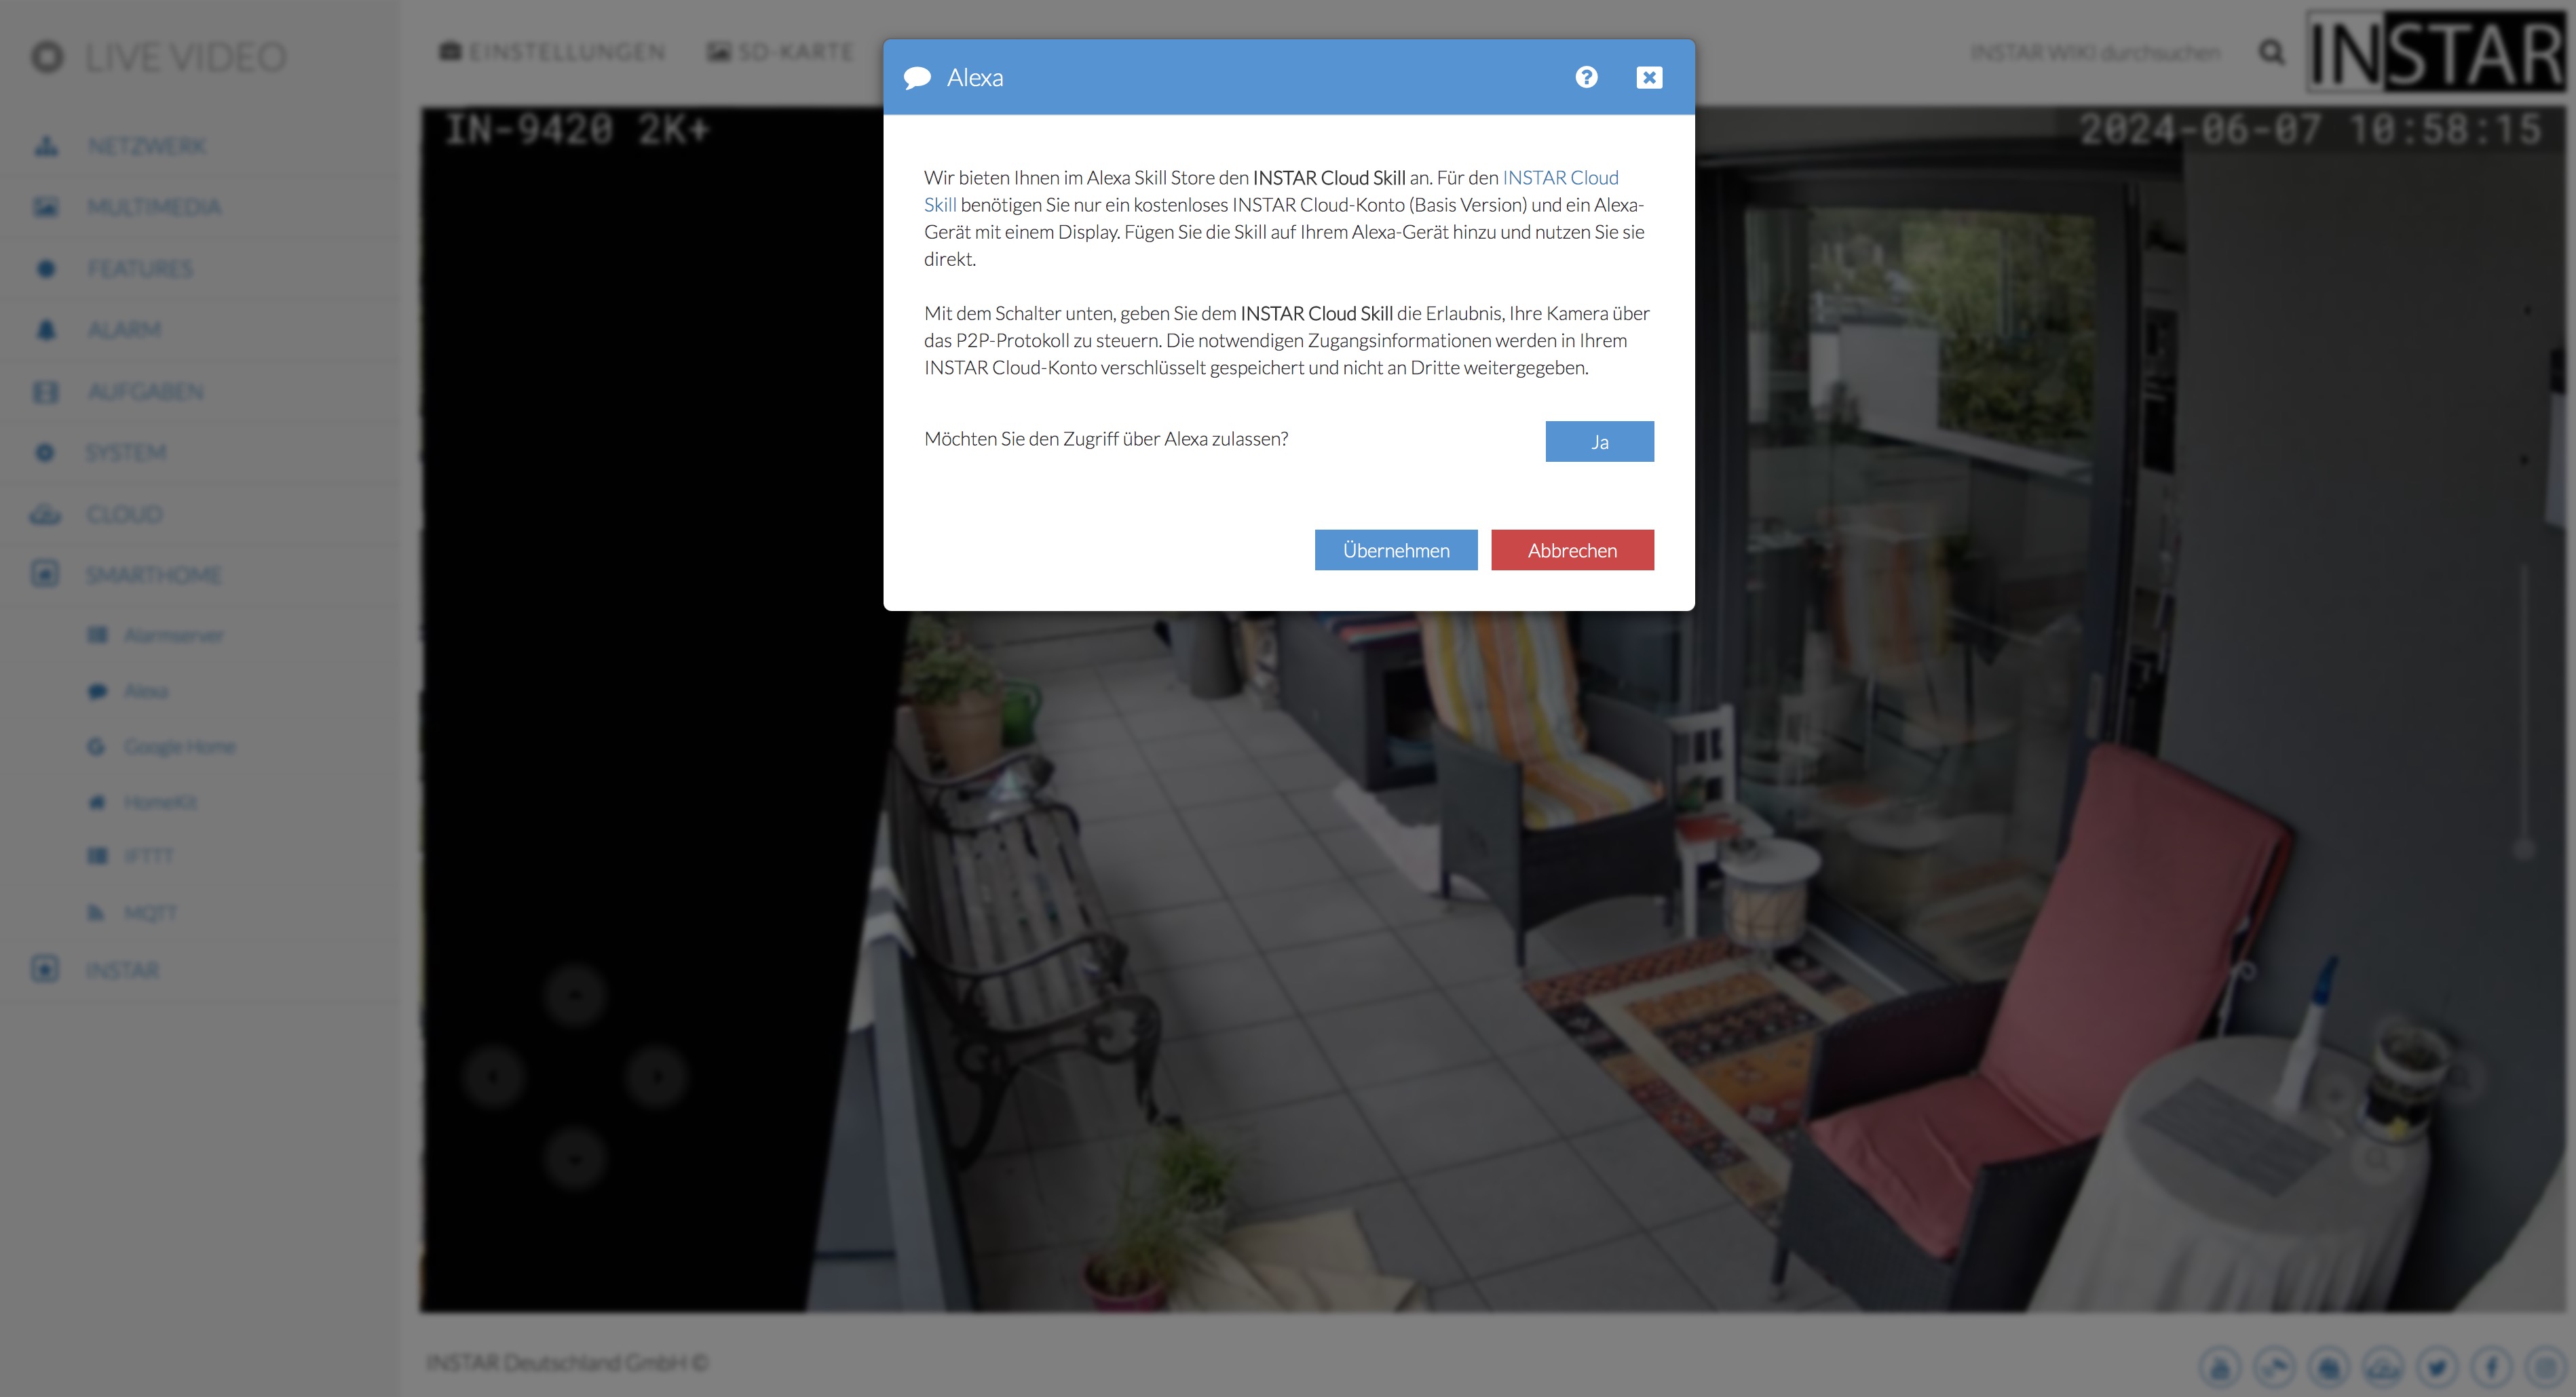Click the wiki search magnifier icon
Viewport: 2576px width, 1397px height.
(x=2271, y=52)
